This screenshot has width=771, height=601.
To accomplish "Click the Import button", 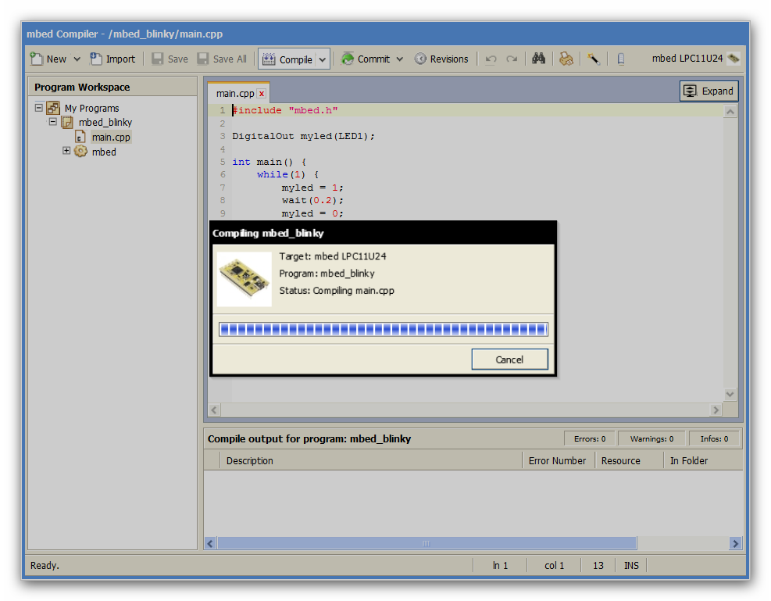I will click(112, 59).
